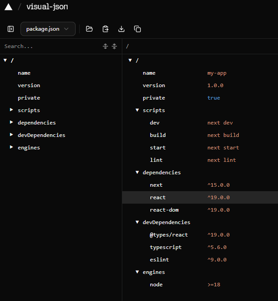Click the next lint value
Image resolution: width=278 pixels, height=301 pixels.
(222, 160)
